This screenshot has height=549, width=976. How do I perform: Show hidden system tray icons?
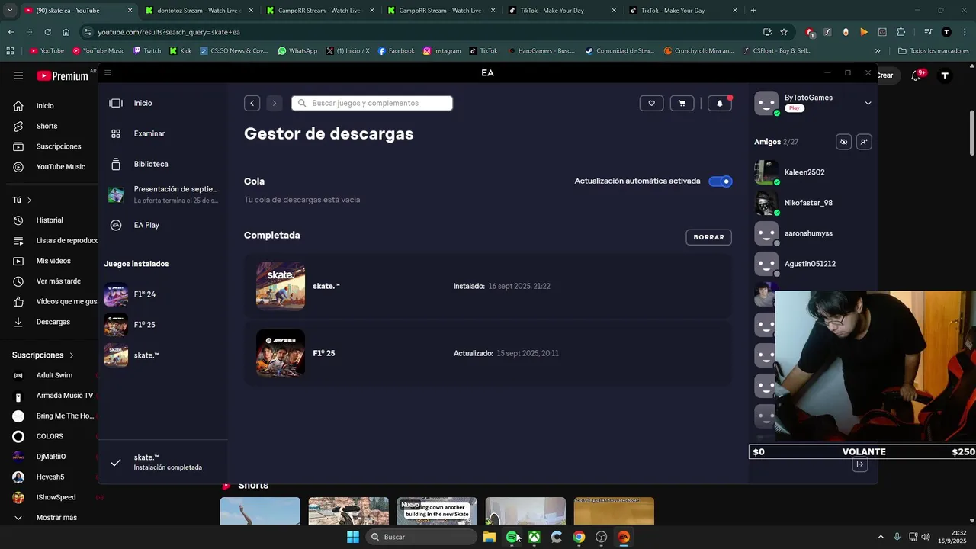(x=881, y=537)
